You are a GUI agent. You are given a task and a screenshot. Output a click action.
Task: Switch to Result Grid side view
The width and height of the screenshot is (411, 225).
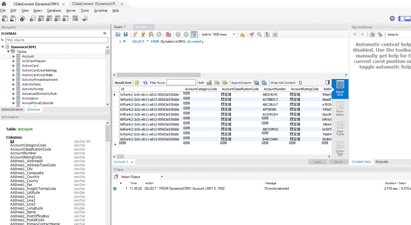pyautogui.click(x=340, y=89)
